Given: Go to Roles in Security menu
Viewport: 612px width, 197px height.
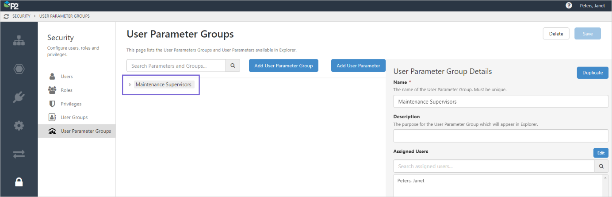Looking at the screenshot, I should [x=66, y=90].
